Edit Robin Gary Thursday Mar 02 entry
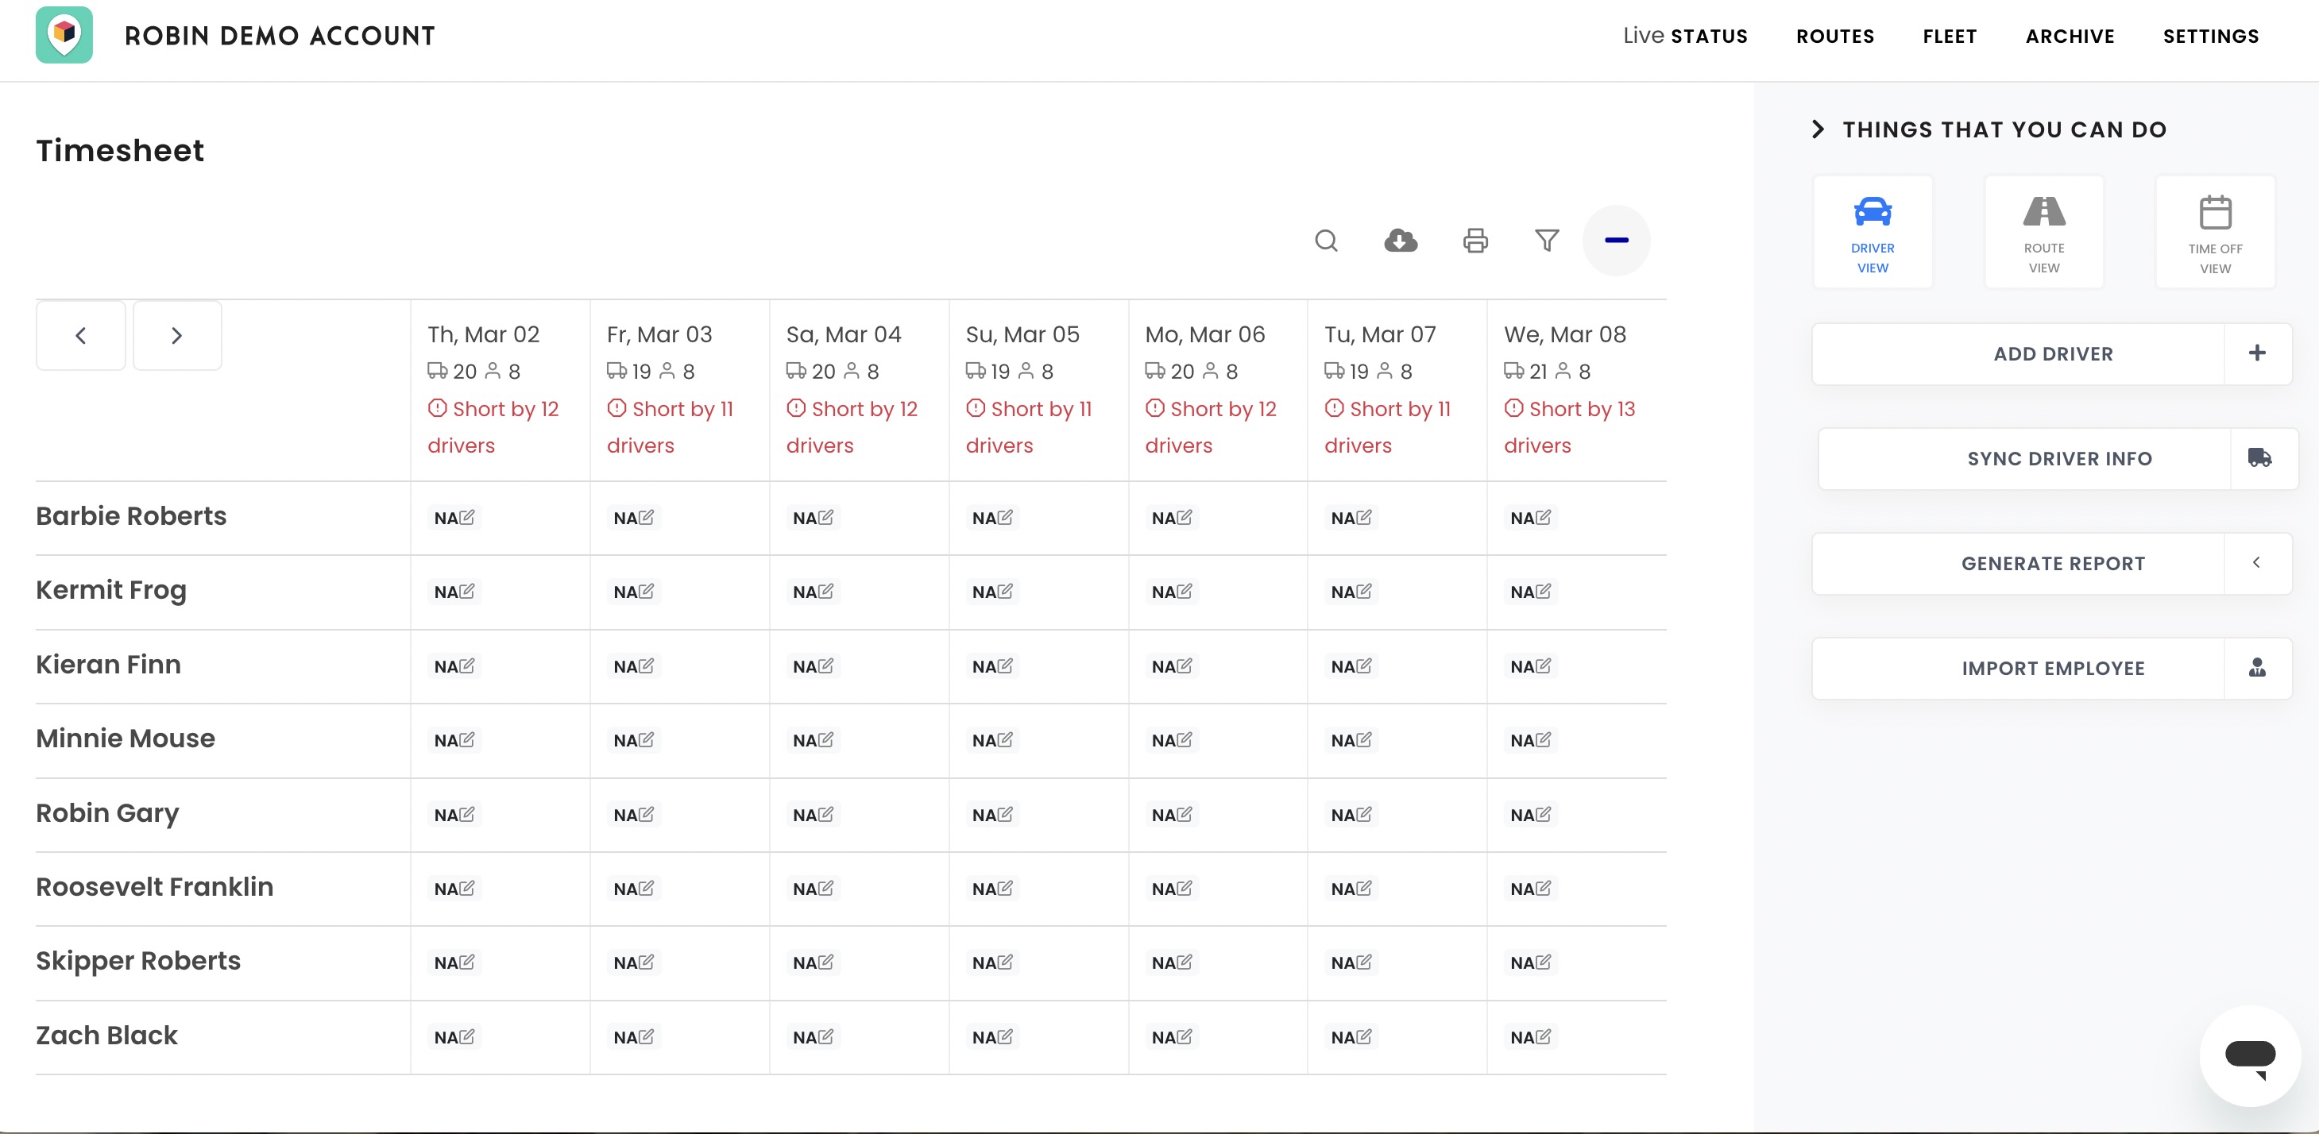This screenshot has height=1134, width=2319. coord(466,815)
